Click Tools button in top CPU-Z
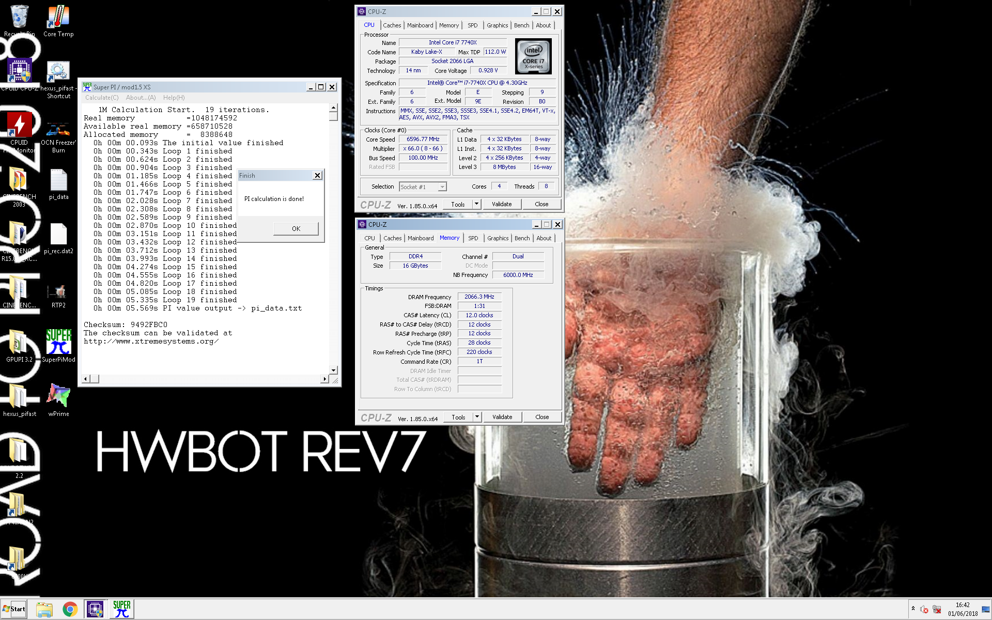Screen dimensions: 992x620 pyautogui.click(x=458, y=205)
